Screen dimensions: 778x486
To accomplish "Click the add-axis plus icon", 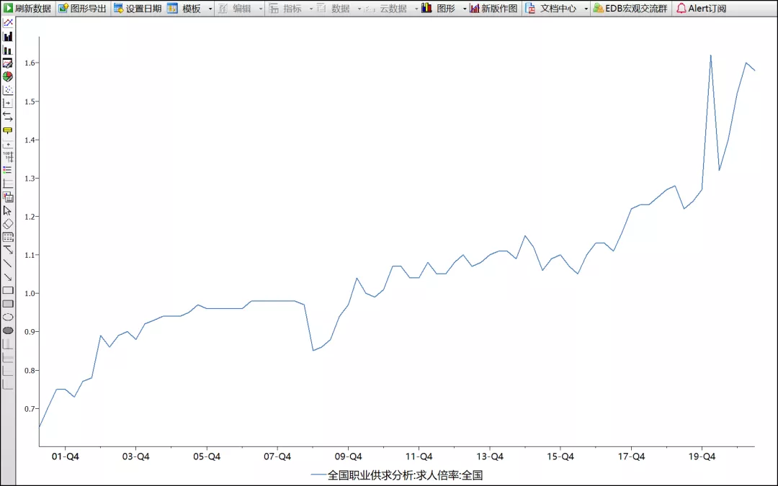I will click(x=8, y=144).
